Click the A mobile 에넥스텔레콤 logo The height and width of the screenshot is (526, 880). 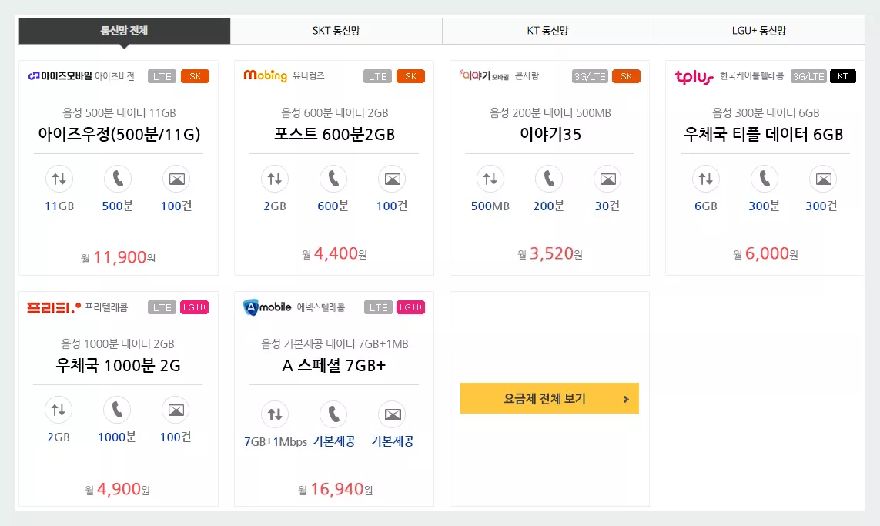pos(269,307)
